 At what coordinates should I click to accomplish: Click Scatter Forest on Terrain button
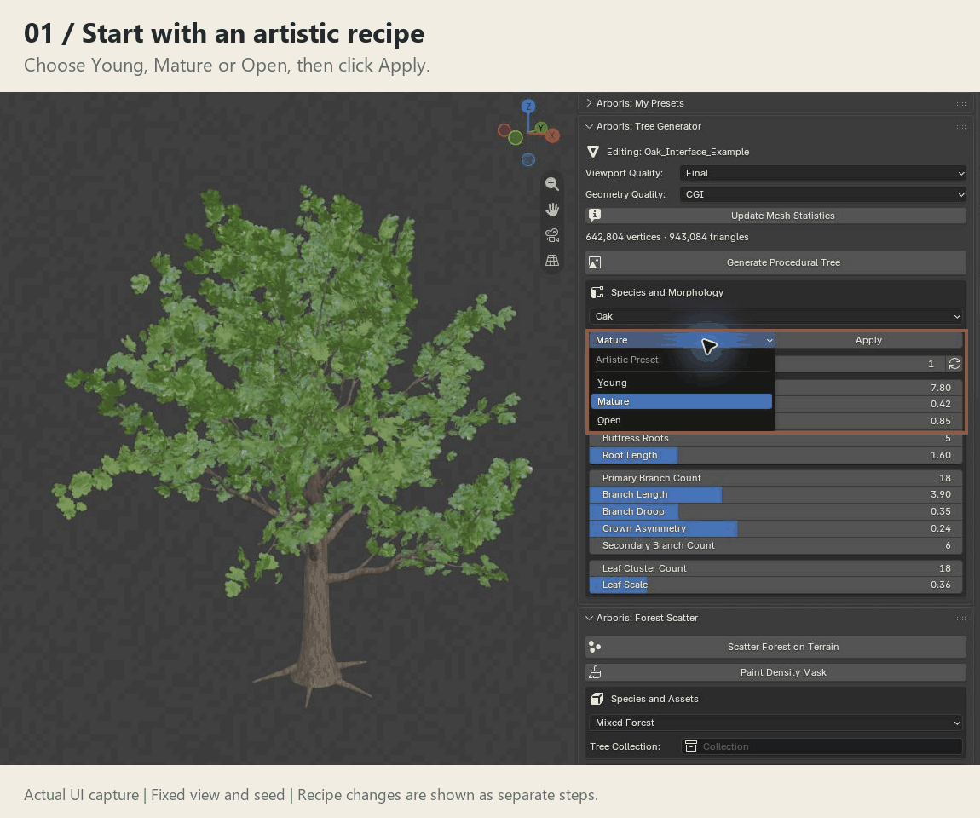(x=775, y=647)
